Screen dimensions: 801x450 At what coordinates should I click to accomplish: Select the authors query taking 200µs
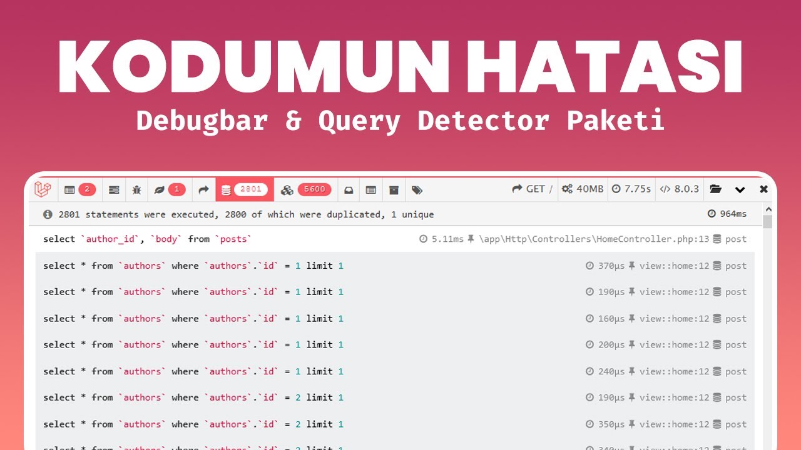coord(395,345)
